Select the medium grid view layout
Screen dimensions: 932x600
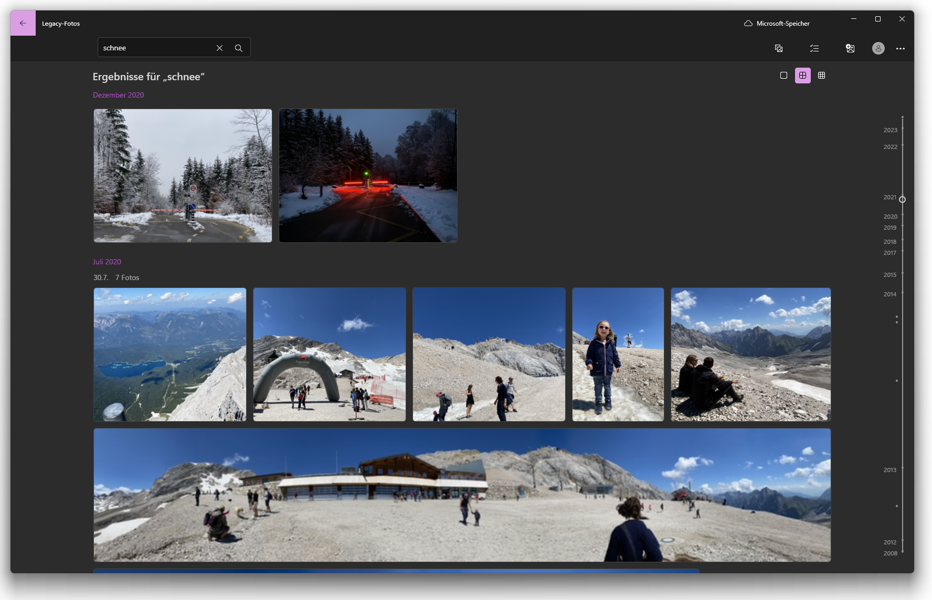(x=802, y=76)
